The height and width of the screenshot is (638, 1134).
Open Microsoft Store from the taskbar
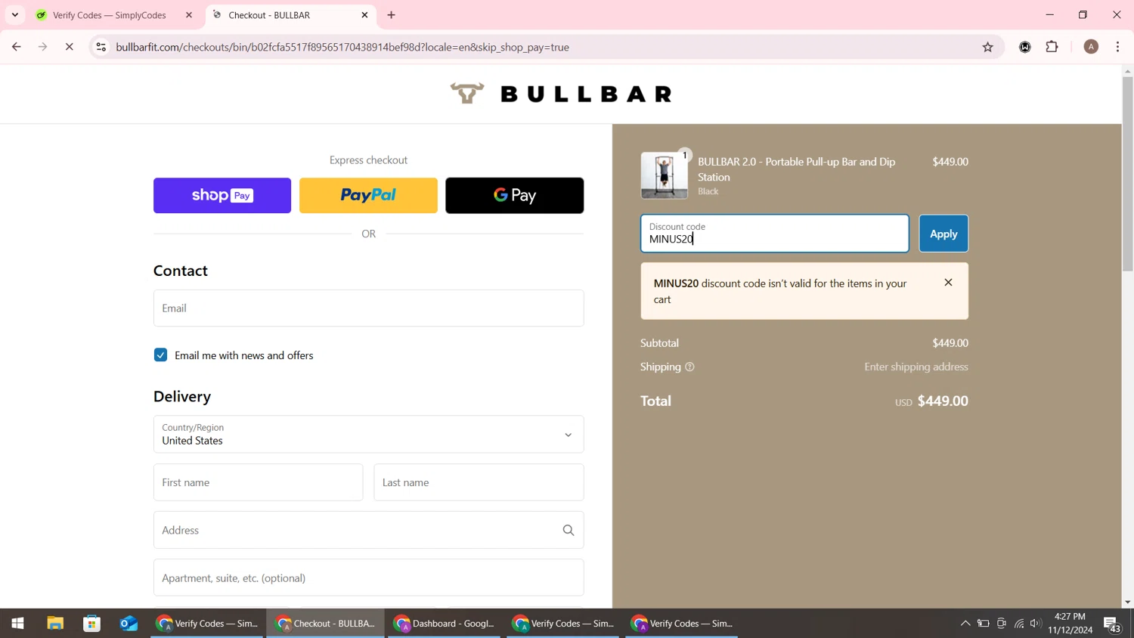pyautogui.click(x=92, y=624)
